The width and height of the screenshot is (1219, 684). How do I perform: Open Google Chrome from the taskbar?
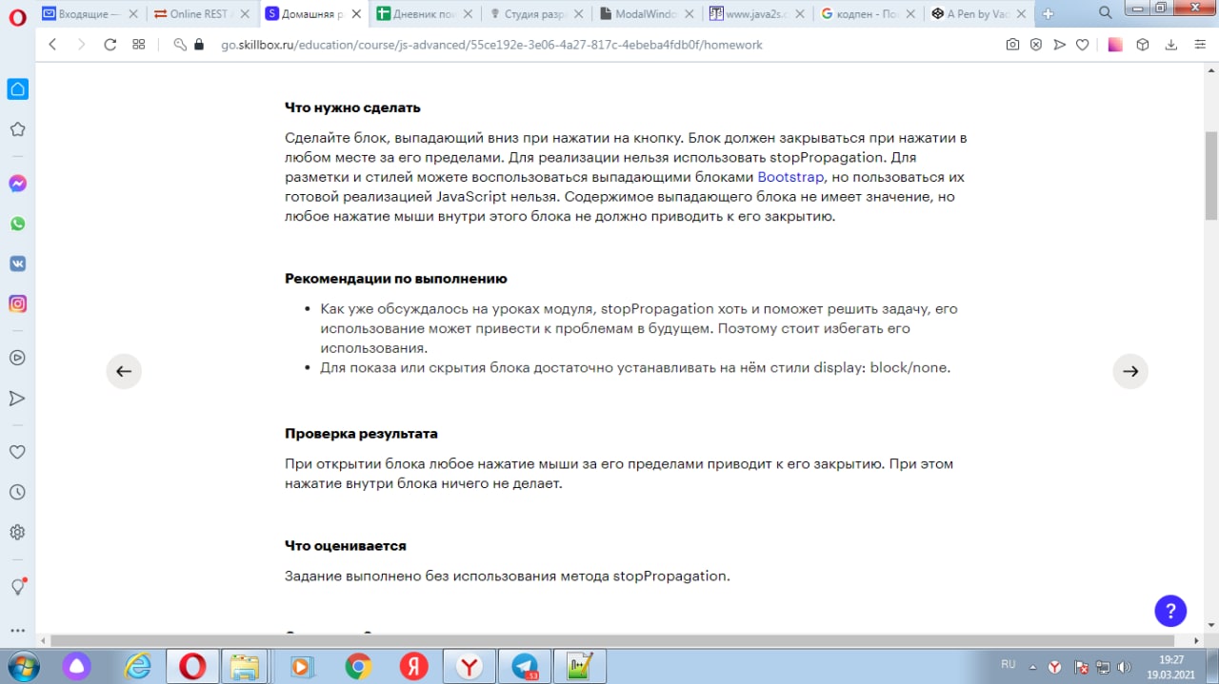358,666
